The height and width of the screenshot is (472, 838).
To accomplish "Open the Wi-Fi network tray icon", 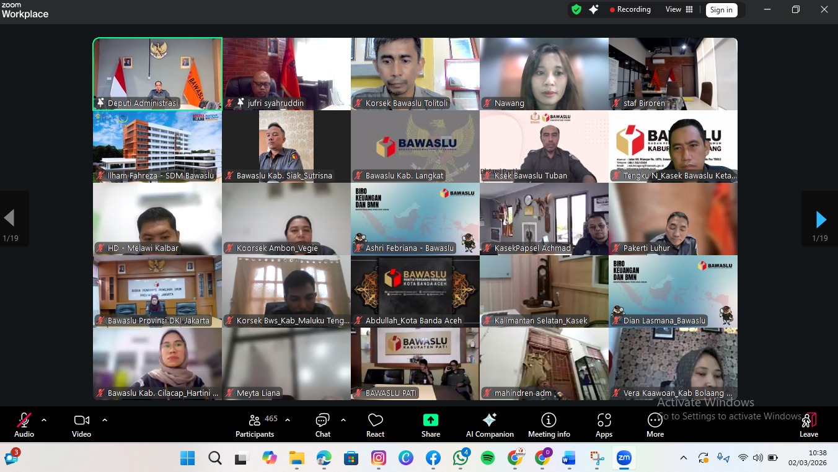I will click(743, 458).
